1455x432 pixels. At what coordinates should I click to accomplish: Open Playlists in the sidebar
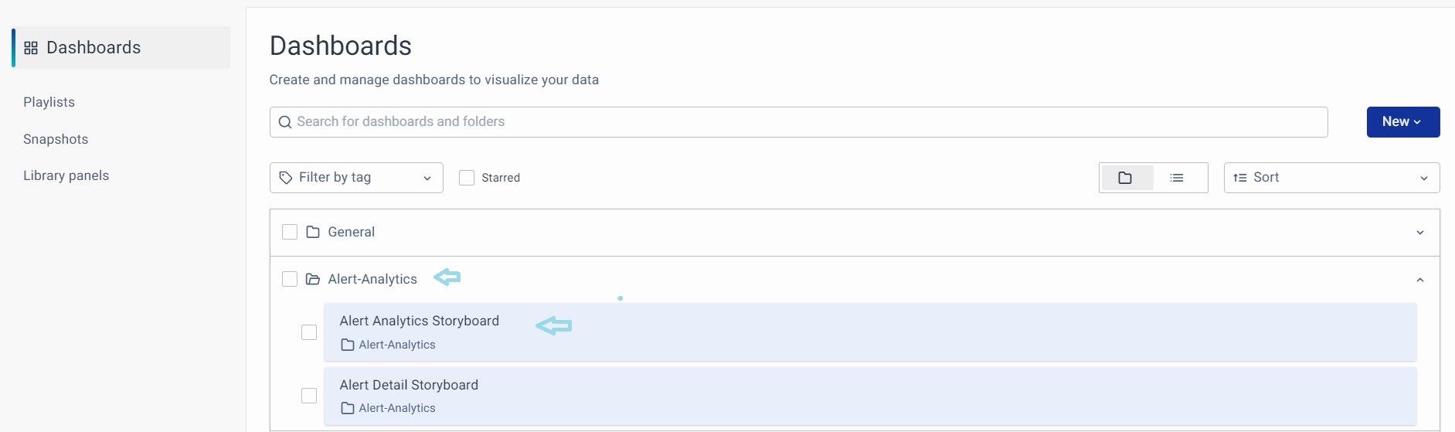click(x=49, y=102)
